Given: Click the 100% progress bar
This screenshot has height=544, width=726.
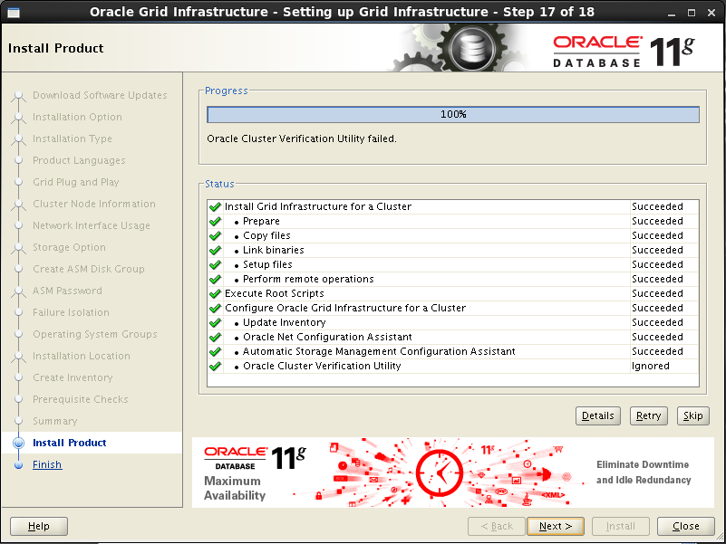Looking at the screenshot, I should pos(453,114).
